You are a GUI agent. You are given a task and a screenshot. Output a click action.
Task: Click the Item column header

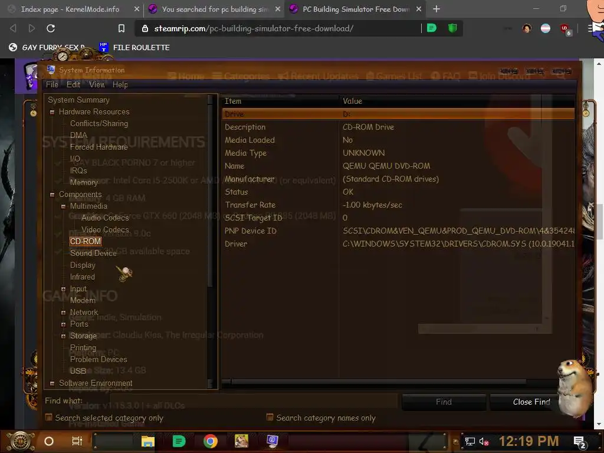pyautogui.click(x=280, y=101)
